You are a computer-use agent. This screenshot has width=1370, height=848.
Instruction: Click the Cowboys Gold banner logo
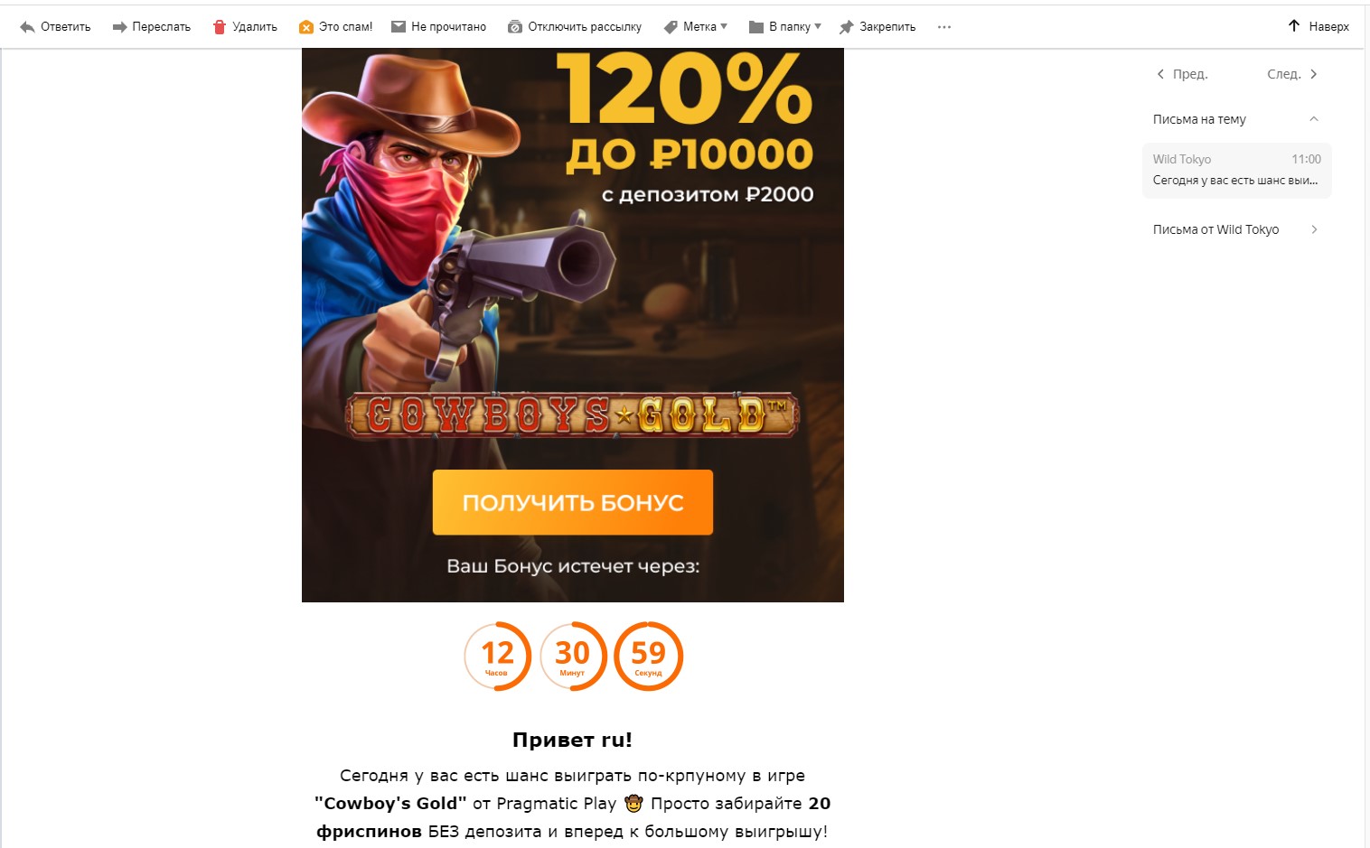[572, 415]
